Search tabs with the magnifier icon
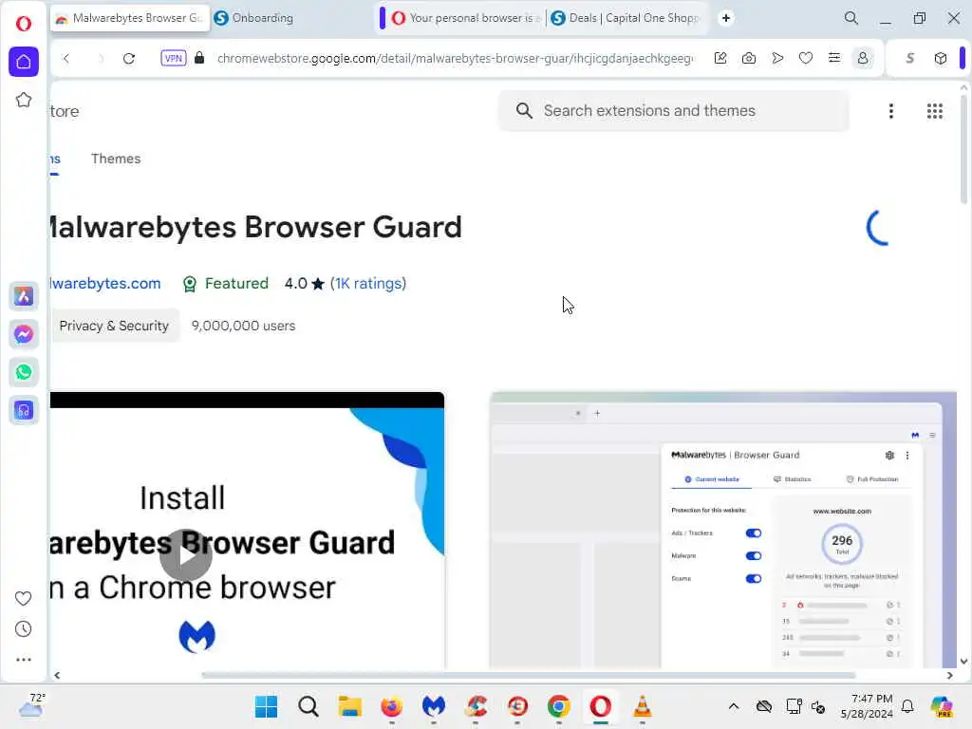Screen dimensions: 972x729 (x=851, y=18)
